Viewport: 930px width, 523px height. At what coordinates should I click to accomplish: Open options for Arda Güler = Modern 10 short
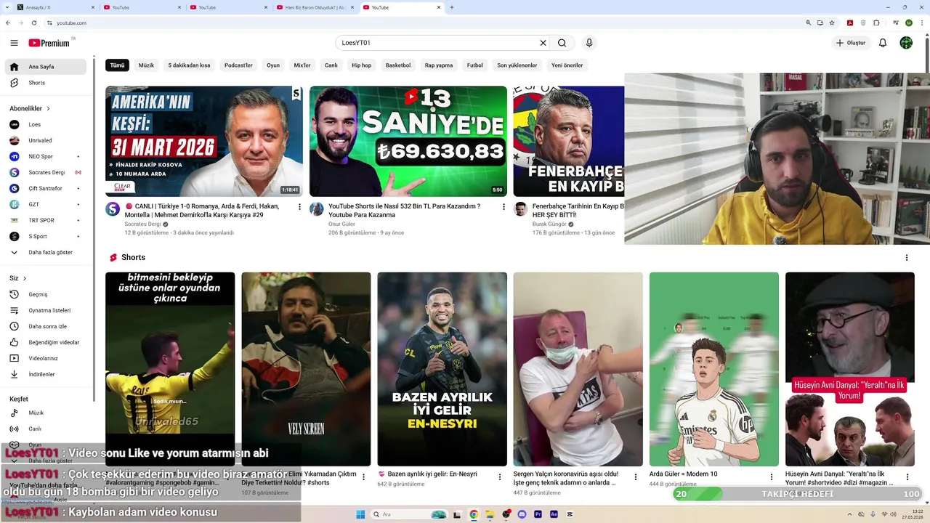coord(772,477)
